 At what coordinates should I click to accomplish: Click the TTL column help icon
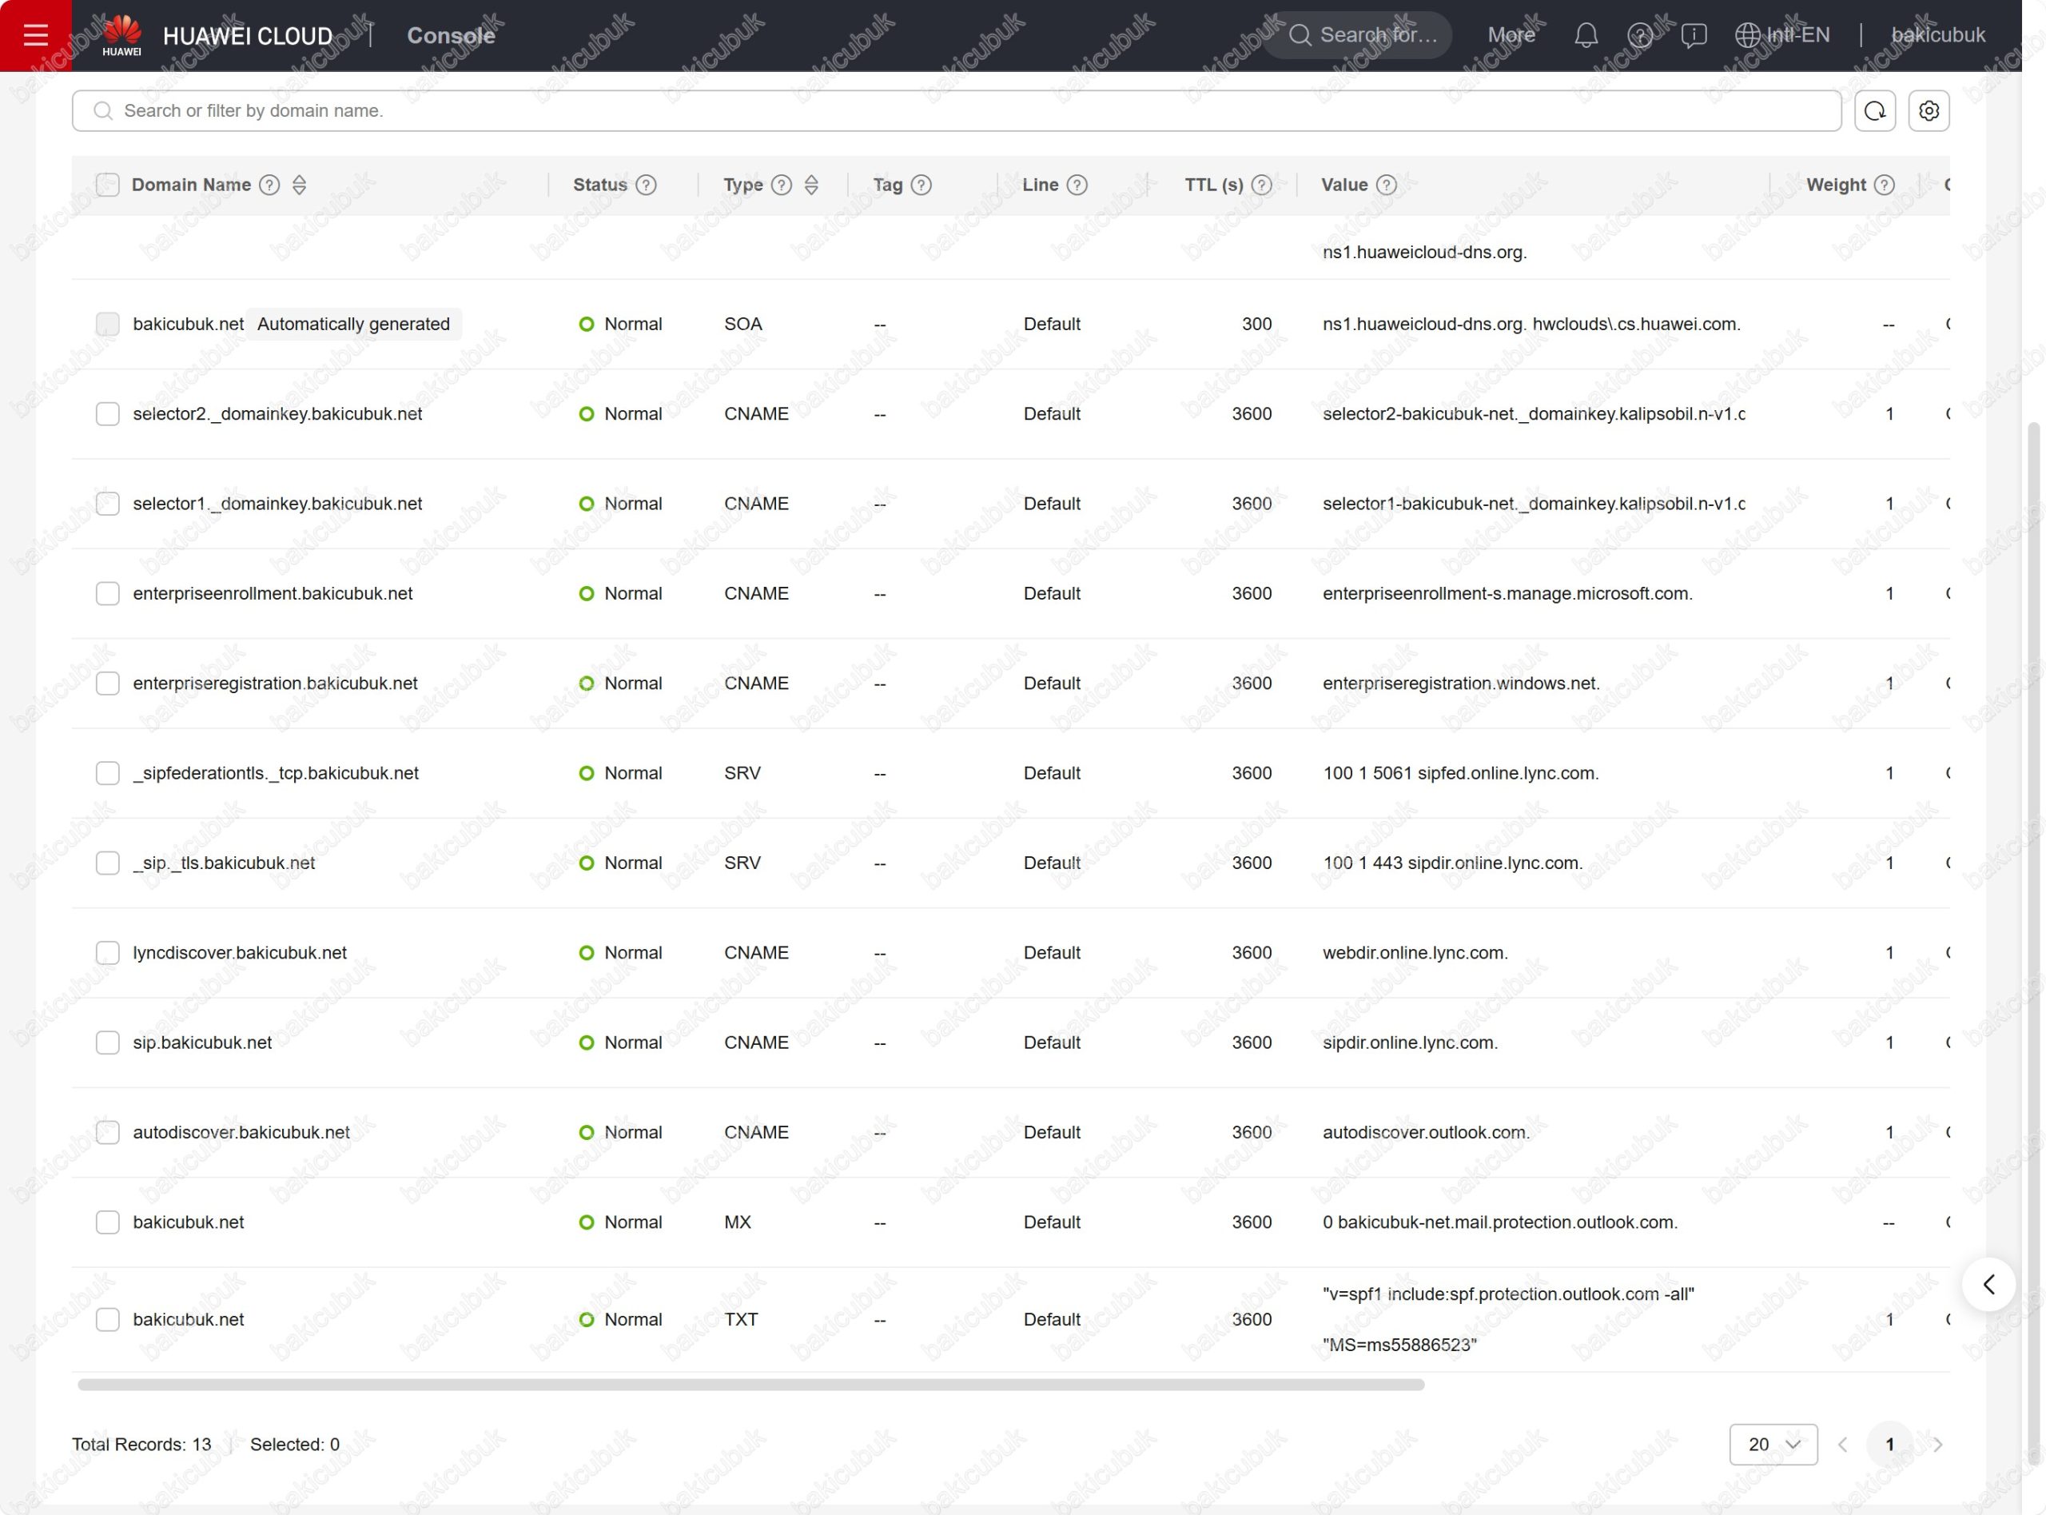click(1261, 185)
